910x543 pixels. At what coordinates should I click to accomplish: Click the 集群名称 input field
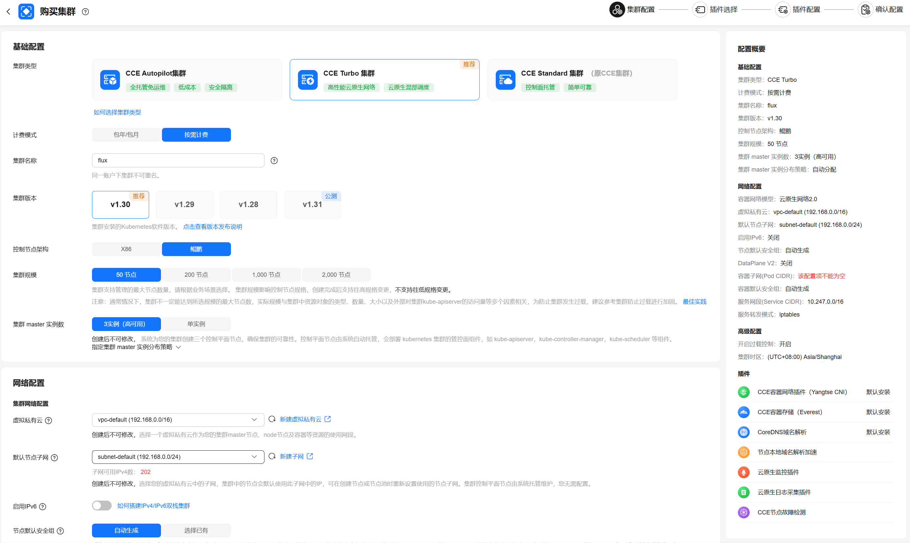coord(178,161)
